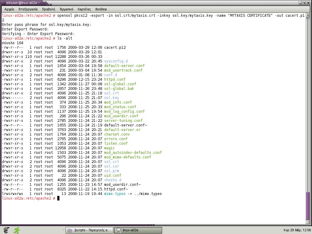
Task: Click the openssl pkcs12 command text
Action: point(72,15)
